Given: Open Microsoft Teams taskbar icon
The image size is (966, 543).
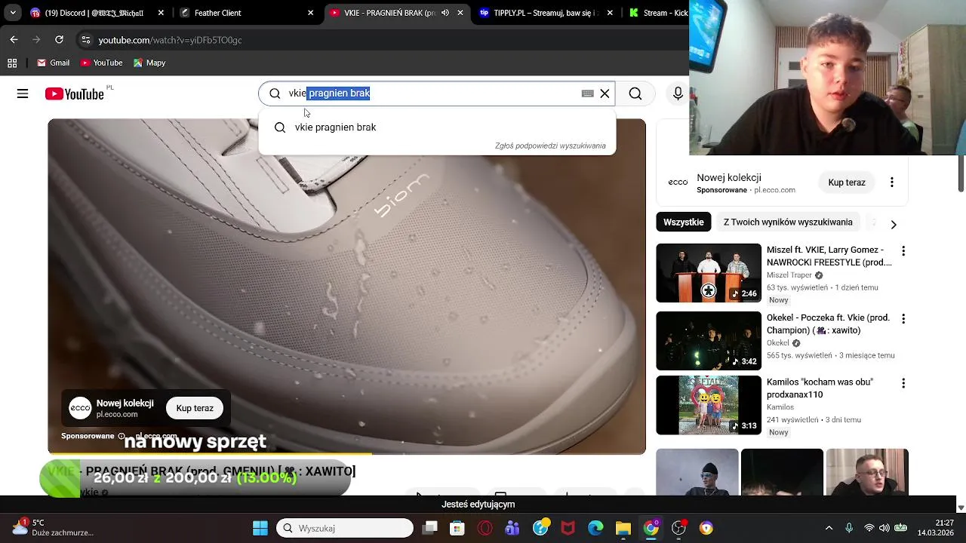Looking at the screenshot, I should coord(512,528).
